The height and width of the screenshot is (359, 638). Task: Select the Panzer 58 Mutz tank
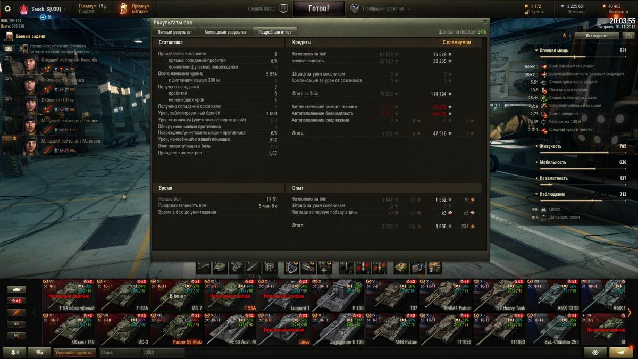point(177,329)
